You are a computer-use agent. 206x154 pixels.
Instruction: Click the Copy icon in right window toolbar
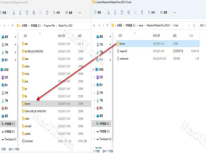click(x=115, y=12)
